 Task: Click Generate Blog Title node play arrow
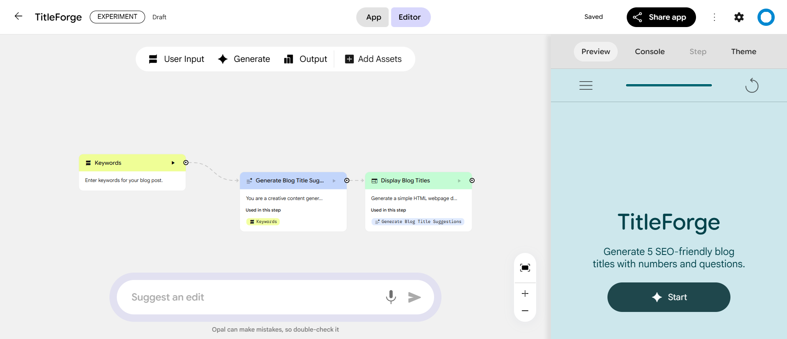point(334,181)
